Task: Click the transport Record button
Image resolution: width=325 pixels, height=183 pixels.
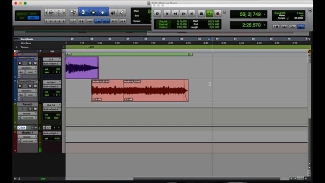Action: (218, 14)
